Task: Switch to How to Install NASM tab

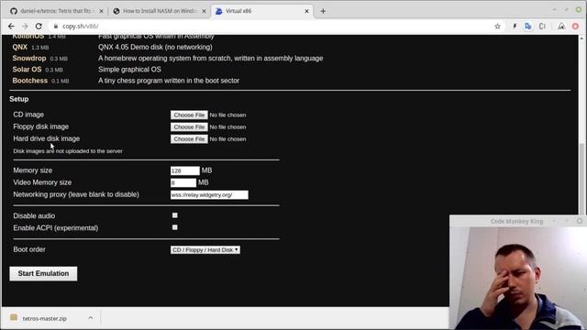Action: pyautogui.click(x=159, y=11)
